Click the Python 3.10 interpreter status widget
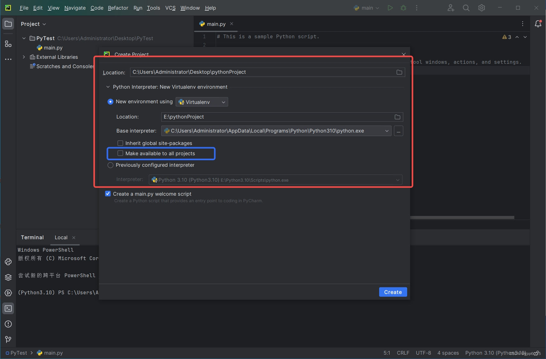 tap(496, 353)
